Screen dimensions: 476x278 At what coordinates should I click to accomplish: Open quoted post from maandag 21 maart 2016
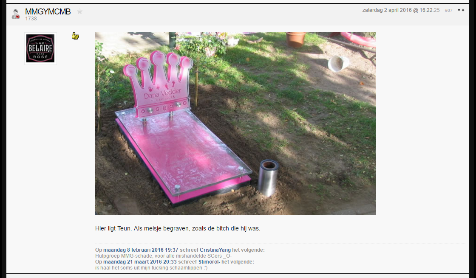point(140,261)
